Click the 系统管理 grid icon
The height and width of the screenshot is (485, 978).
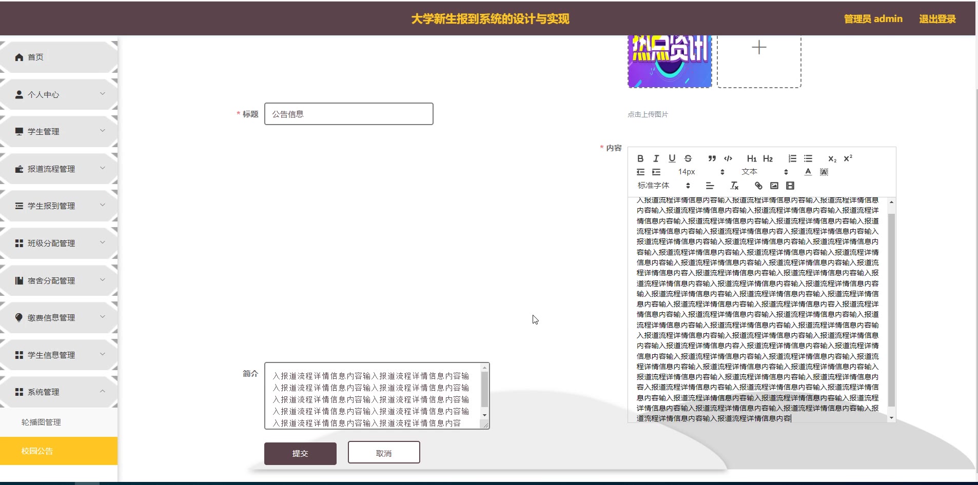pyautogui.click(x=19, y=392)
